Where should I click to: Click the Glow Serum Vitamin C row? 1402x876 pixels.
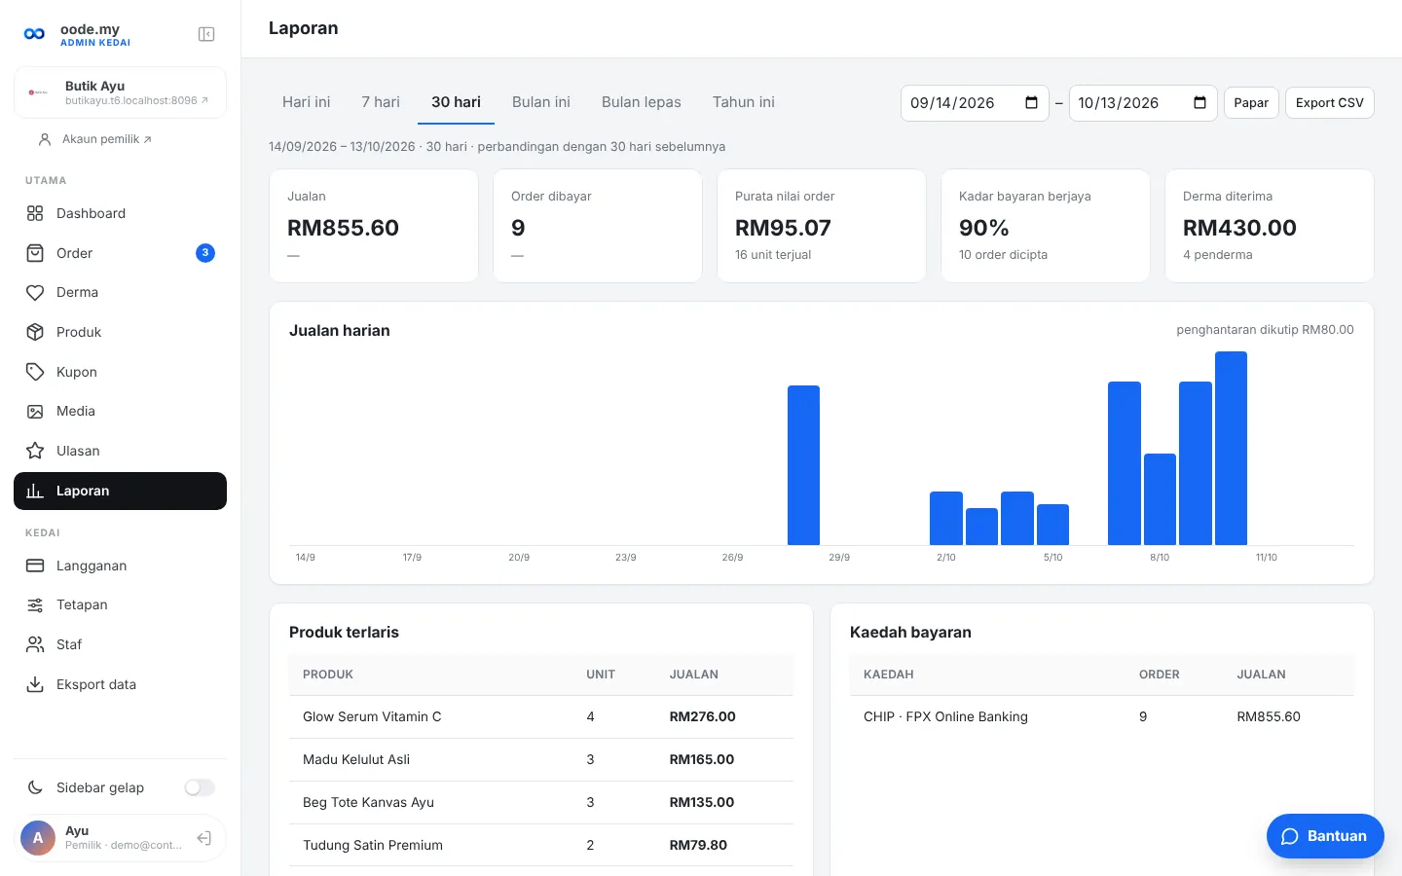541,716
